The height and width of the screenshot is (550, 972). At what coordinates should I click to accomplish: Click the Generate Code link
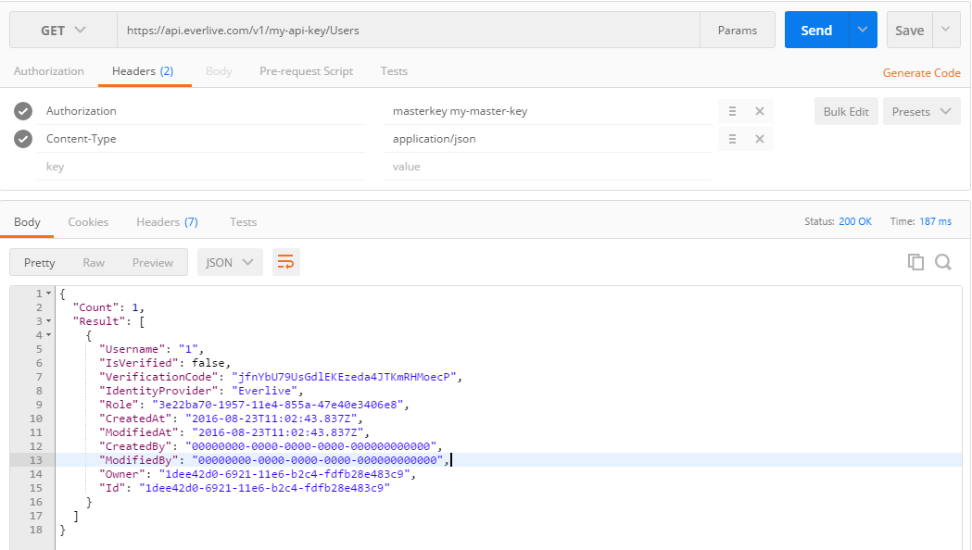point(921,73)
